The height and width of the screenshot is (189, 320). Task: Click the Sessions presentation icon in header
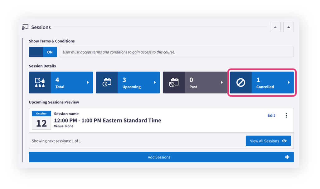(25, 27)
